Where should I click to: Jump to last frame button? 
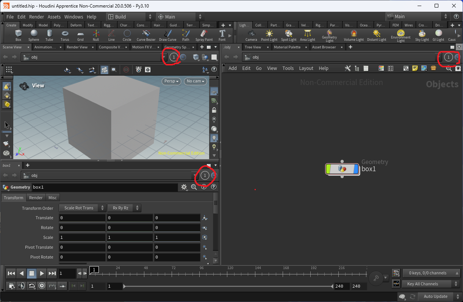click(52, 273)
